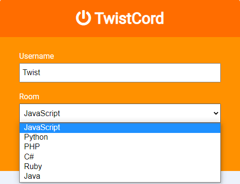This screenshot has height=184, width=240.
Task: Select the highlighted JavaScript option
Action: [120, 128]
